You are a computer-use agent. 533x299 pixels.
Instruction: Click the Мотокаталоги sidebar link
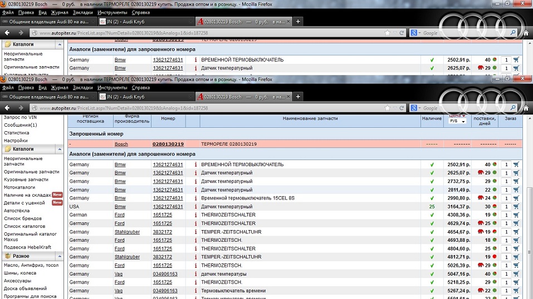pos(19,187)
